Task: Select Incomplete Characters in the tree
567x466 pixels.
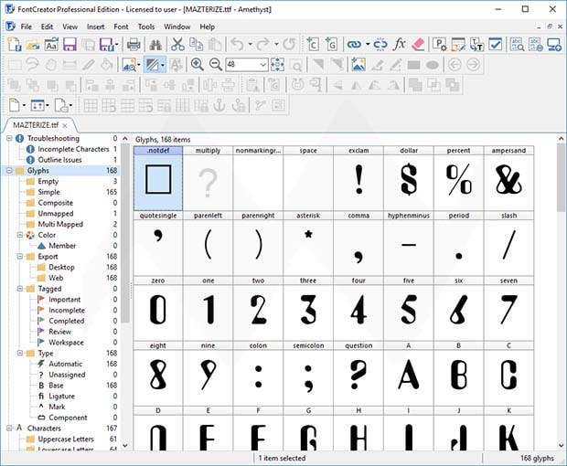Action: point(73,149)
